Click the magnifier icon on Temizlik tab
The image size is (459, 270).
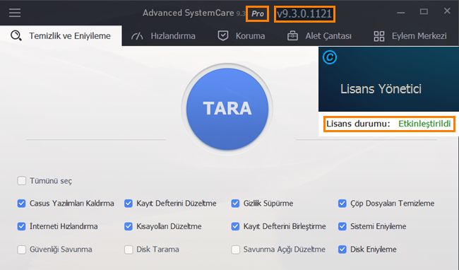click(16, 36)
